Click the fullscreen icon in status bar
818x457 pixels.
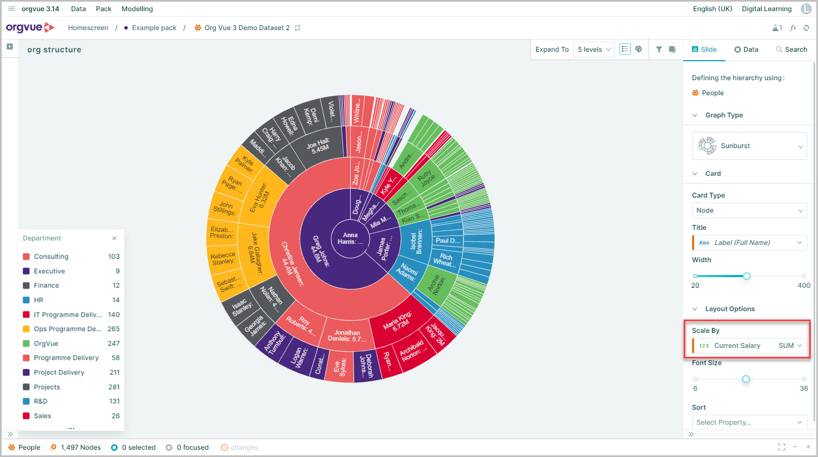pos(782,447)
